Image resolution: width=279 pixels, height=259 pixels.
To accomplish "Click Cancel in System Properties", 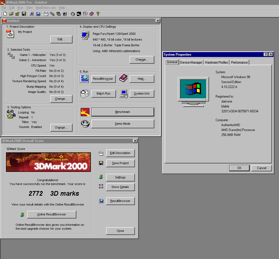I will tap(261, 168).
